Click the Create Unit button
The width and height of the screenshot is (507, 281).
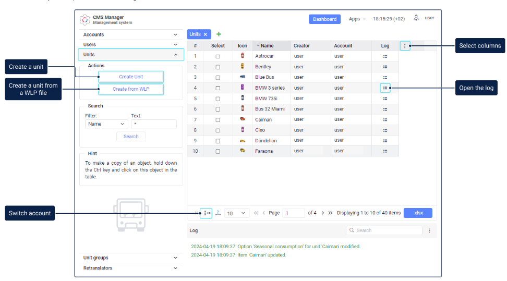(131, 77)
